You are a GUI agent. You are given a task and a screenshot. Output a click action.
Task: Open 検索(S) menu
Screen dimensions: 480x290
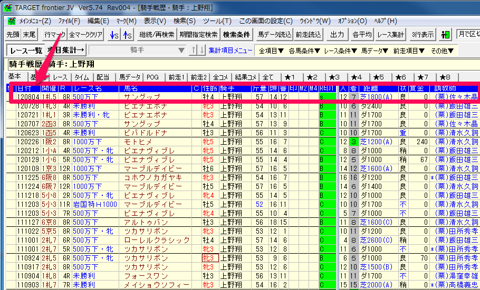[x=184, y=21]
